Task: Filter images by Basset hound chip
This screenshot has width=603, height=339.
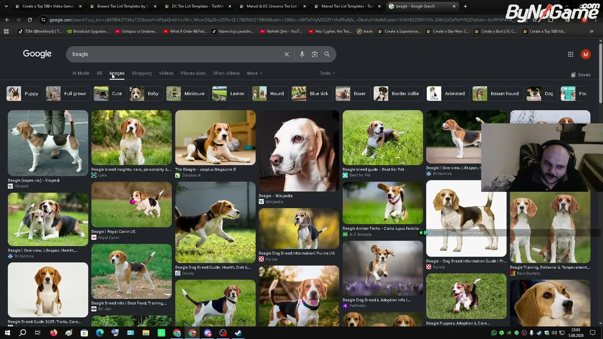Action: [x=497, y=94]
